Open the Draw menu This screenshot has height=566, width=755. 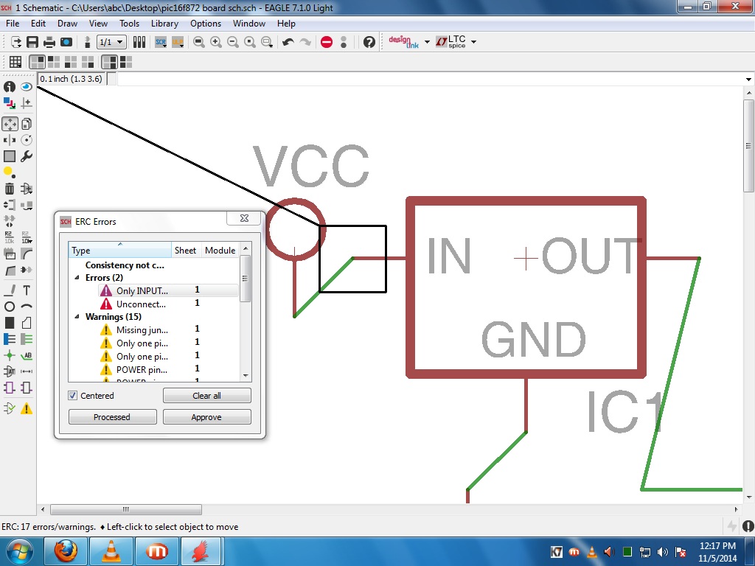[67, 24]
